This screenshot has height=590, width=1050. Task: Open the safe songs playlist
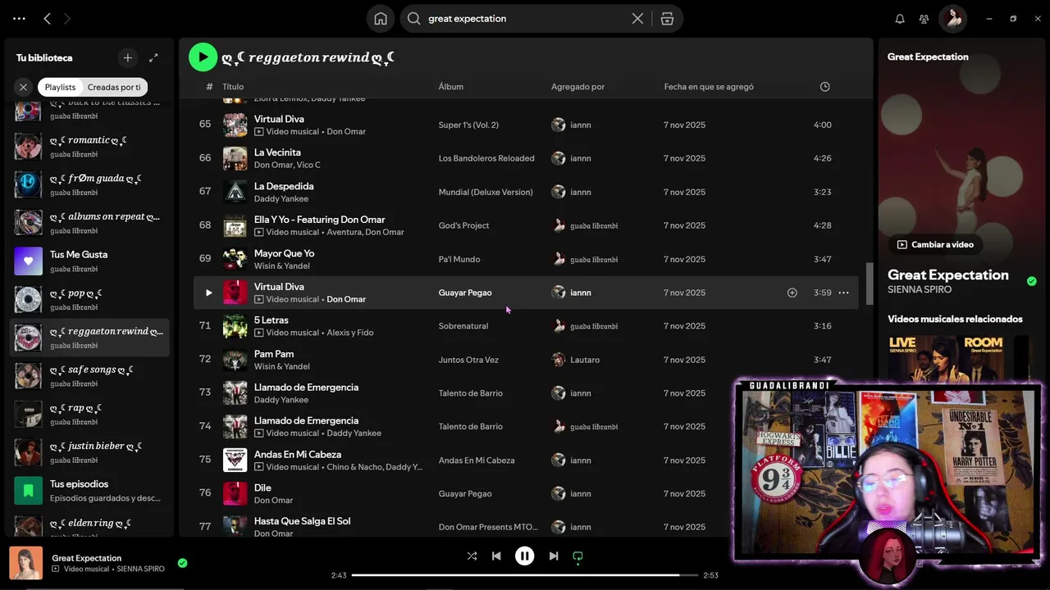click(89, 375)
